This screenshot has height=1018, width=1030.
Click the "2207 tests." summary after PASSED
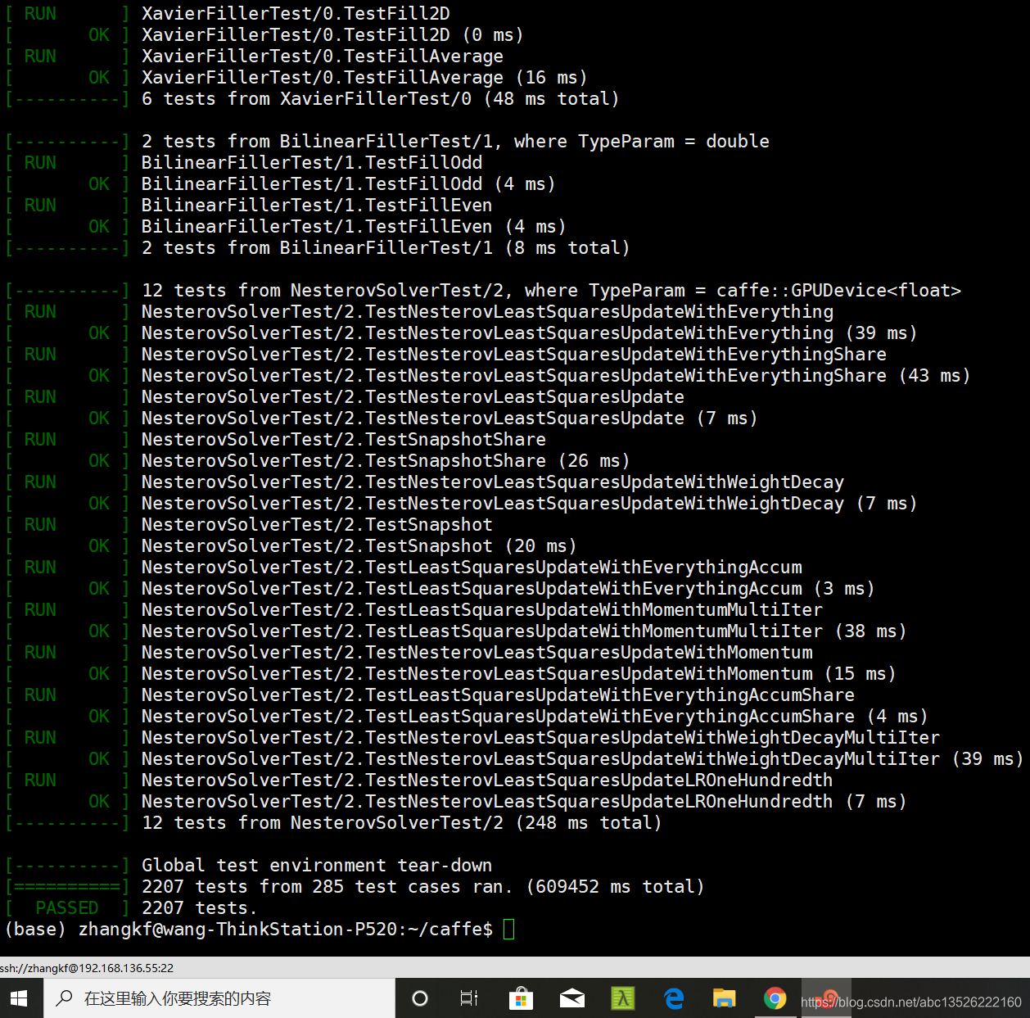pyautogui.click(x=199, y=908)
